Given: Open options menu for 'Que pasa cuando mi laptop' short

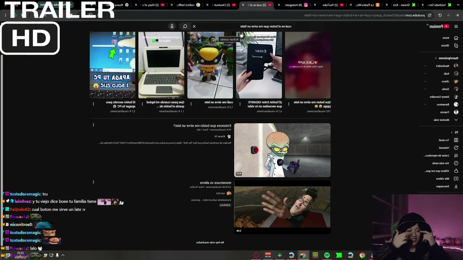Looking at the screenshot, I should (142, 104).
